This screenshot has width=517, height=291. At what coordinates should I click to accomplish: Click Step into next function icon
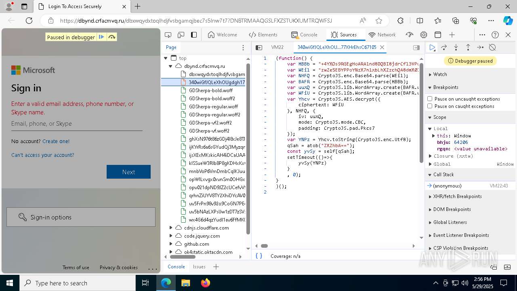pyautogui.click(x=456, y=47)
